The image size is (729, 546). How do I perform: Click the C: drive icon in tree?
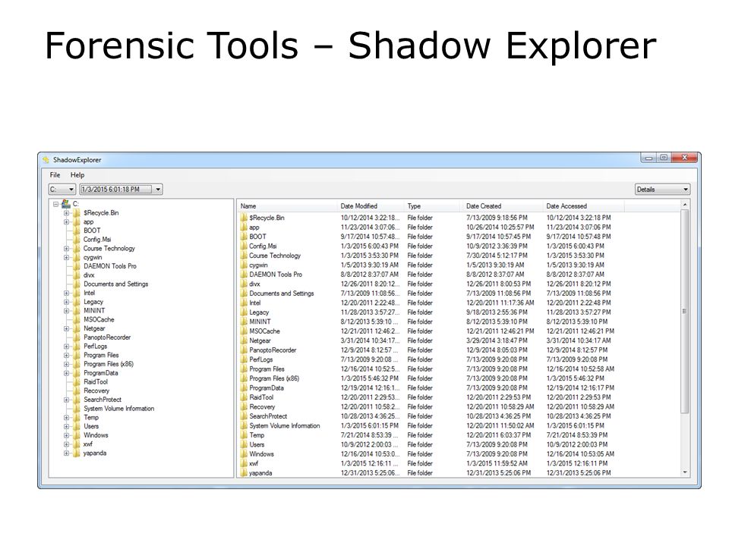click(x=65, y=203)
